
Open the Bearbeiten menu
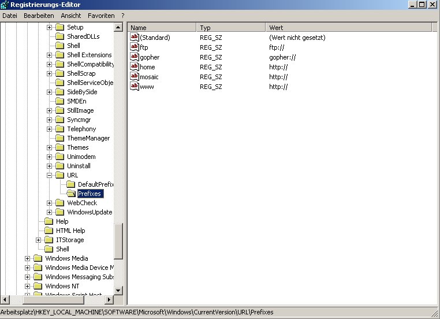tap(39, 16)
